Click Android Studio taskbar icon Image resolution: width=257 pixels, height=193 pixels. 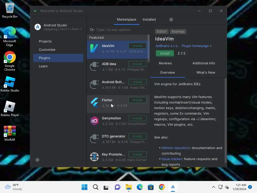coord(173,187)
